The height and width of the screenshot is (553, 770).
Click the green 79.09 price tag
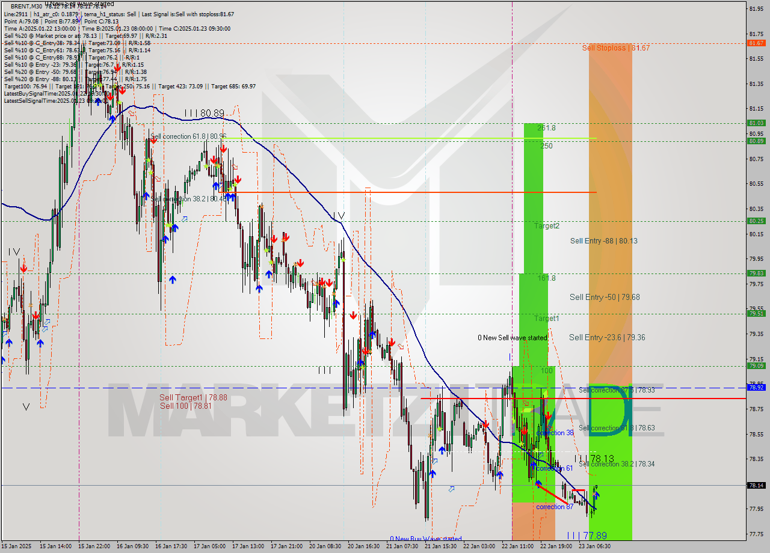click(756, 366)
